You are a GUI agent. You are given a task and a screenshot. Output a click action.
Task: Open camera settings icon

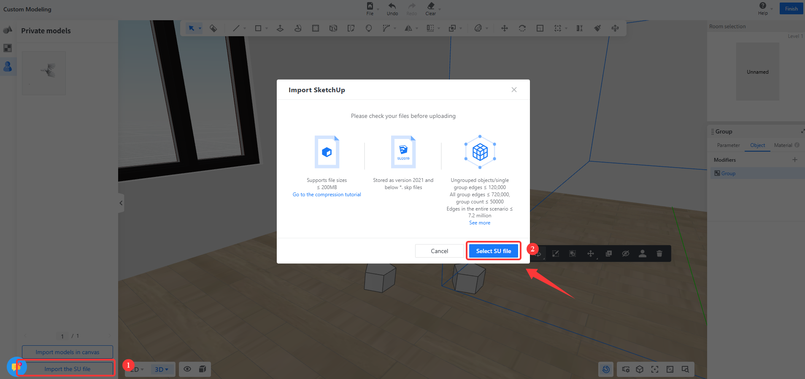(626, 369)
